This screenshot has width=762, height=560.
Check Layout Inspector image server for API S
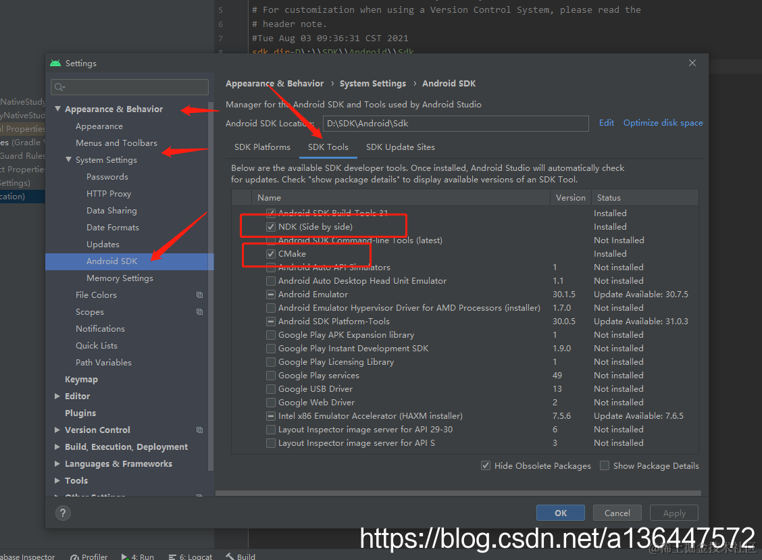(271, 443)
